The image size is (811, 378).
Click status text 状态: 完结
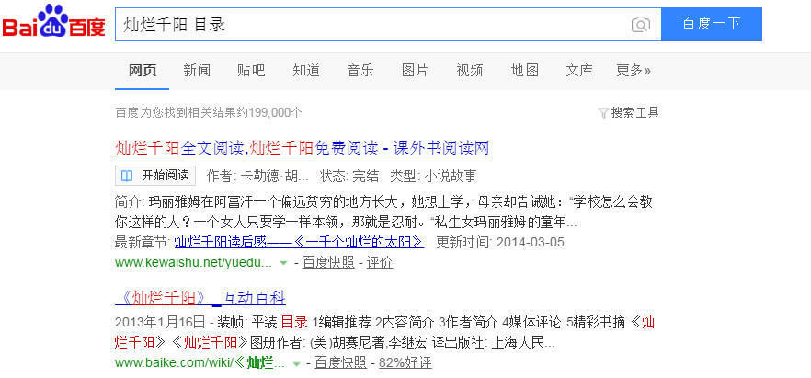pyautogui.click(x=349, y=176)
